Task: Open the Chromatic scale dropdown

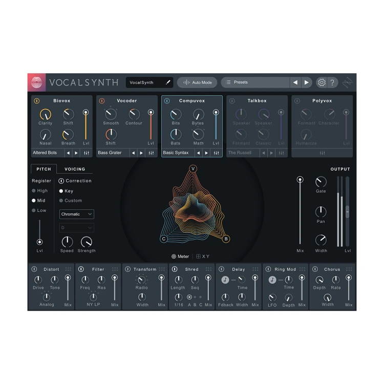Action: point(77,214)
